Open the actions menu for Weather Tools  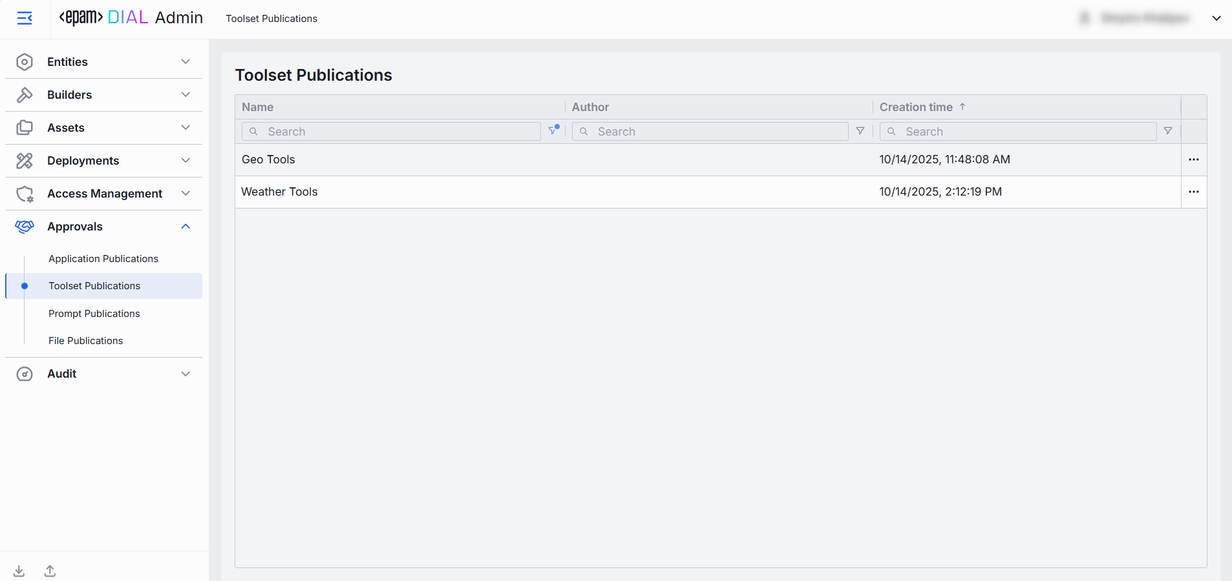coord(1193,192)
